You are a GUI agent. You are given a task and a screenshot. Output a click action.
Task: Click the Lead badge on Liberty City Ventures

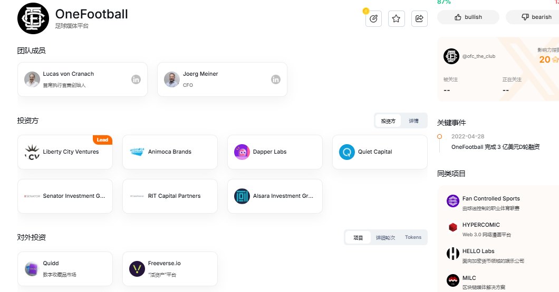102,140
